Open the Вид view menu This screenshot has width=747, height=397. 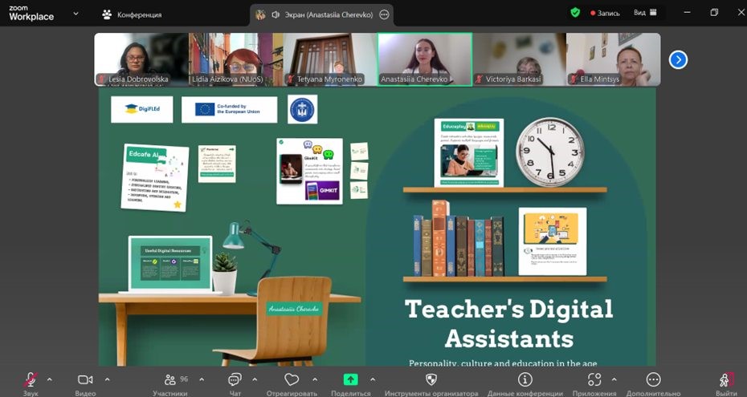645,13
